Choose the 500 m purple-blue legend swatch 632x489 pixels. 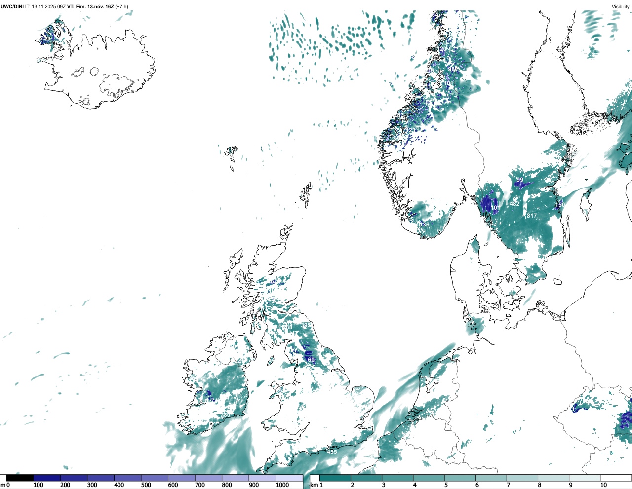(155, 478)
